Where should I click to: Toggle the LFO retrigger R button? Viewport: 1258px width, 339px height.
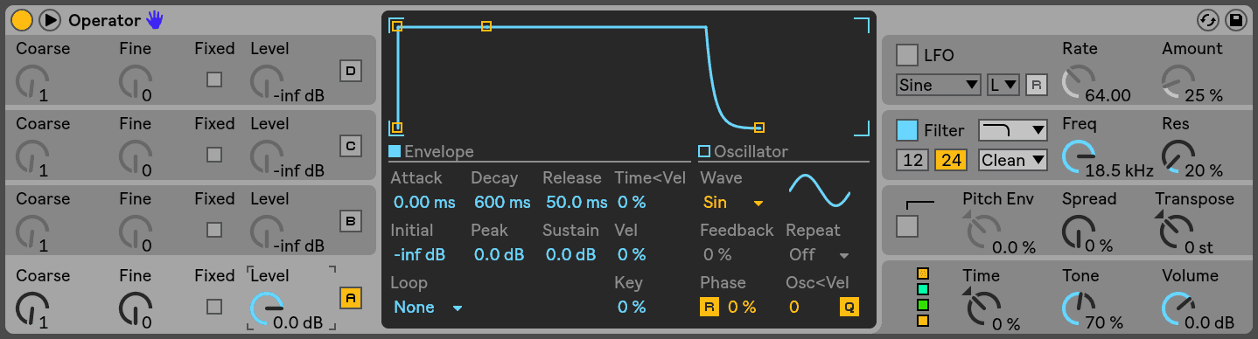[1036, 85]
